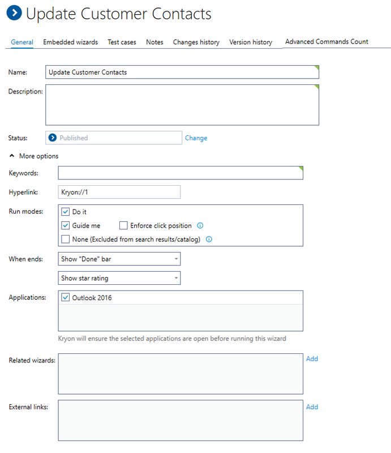Click Add next to External links
391x453 pixels.
tap(312, 407)
